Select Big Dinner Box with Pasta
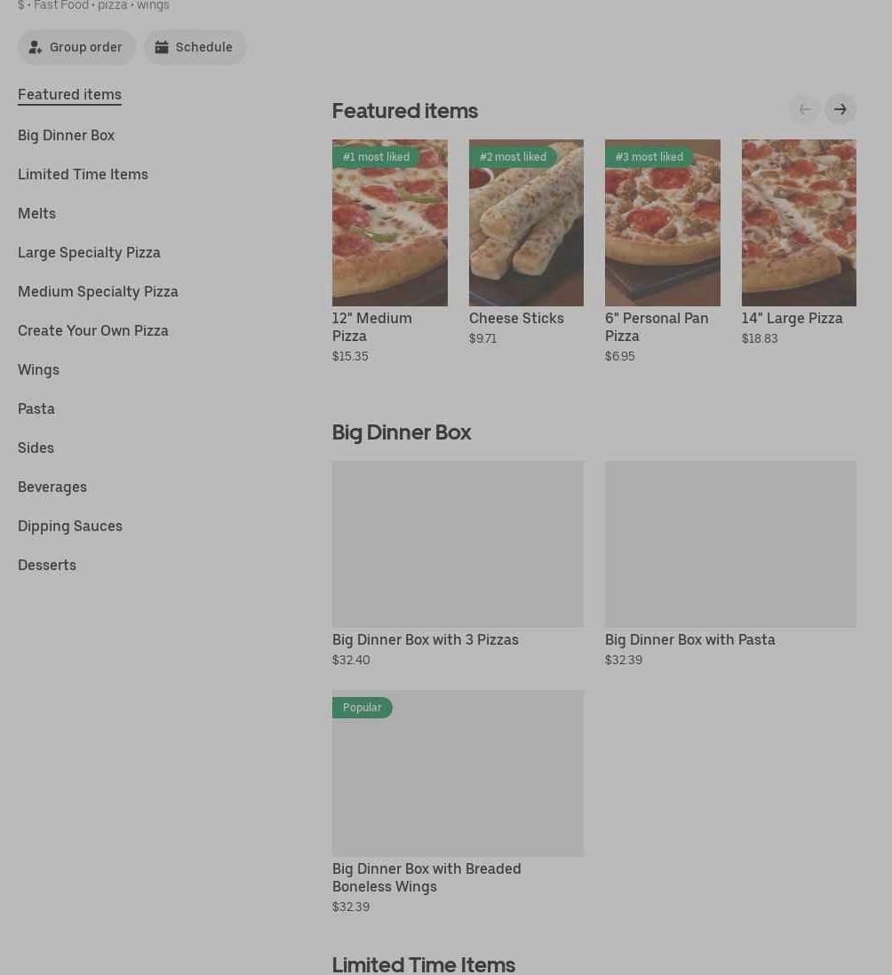The width and height of the screenshot is (892, 975). click(x=730, y=544)
